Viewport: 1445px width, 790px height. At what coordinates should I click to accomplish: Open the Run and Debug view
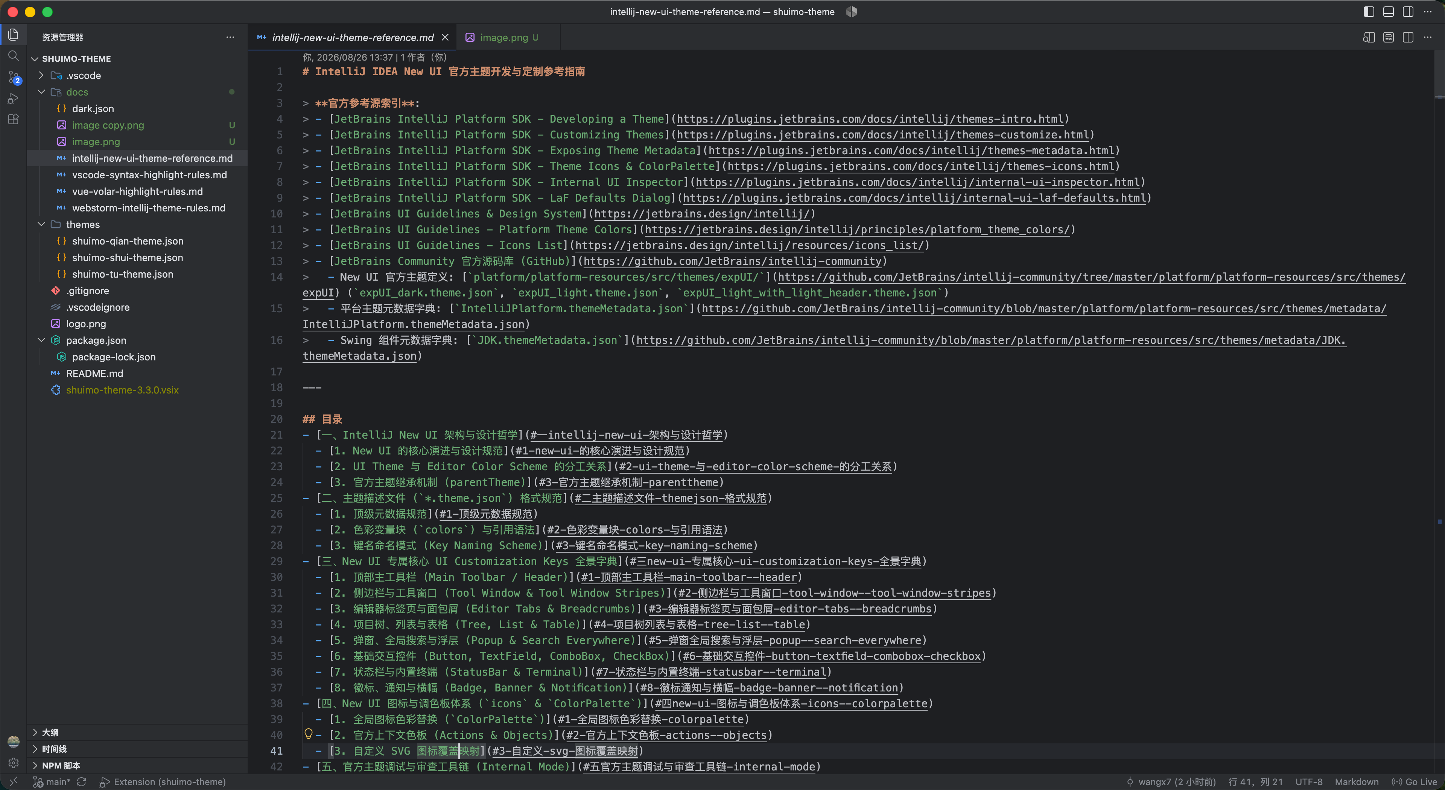click(x=14, y=99)
